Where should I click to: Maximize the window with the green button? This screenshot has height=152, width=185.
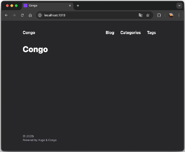16,6
